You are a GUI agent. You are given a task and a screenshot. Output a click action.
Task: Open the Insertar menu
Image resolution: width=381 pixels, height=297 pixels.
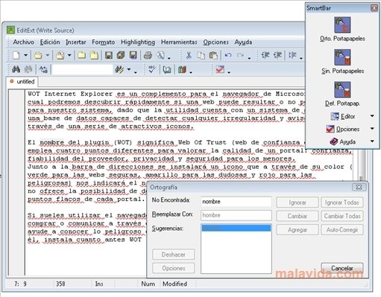(76, 42)
